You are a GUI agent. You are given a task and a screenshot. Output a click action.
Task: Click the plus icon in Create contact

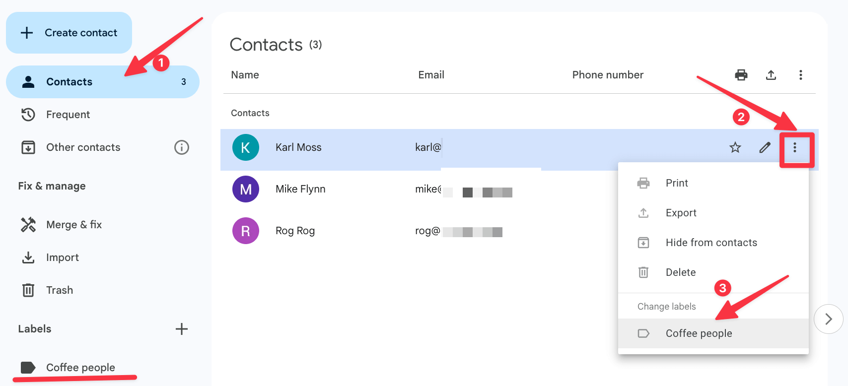coord(27,33)
